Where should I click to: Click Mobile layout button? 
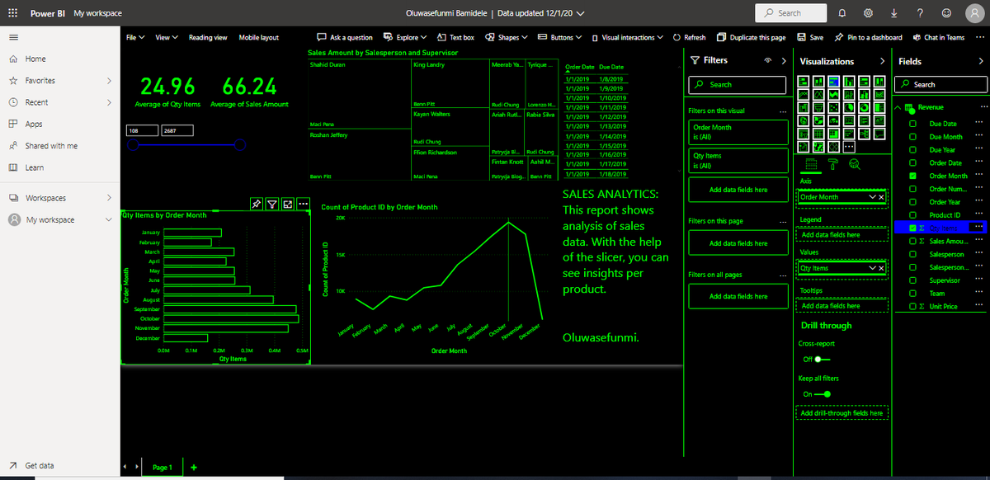point(259,38)
